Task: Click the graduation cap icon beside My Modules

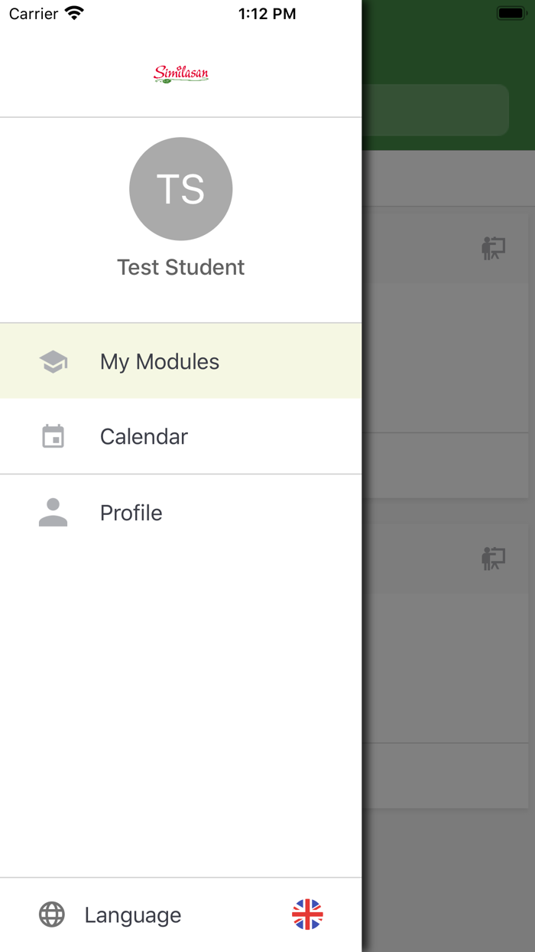Action: (x=53, y=361)
